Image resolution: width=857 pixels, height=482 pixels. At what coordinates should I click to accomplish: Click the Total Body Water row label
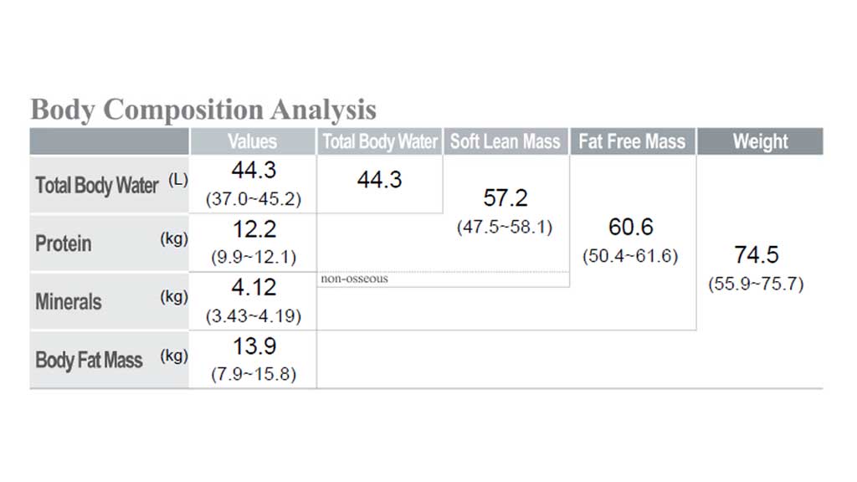96,185
